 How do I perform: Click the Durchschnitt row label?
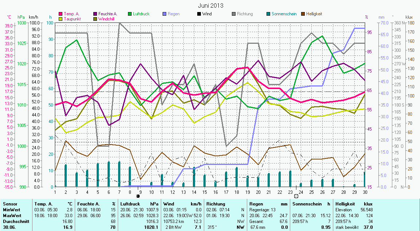(15, 221)
